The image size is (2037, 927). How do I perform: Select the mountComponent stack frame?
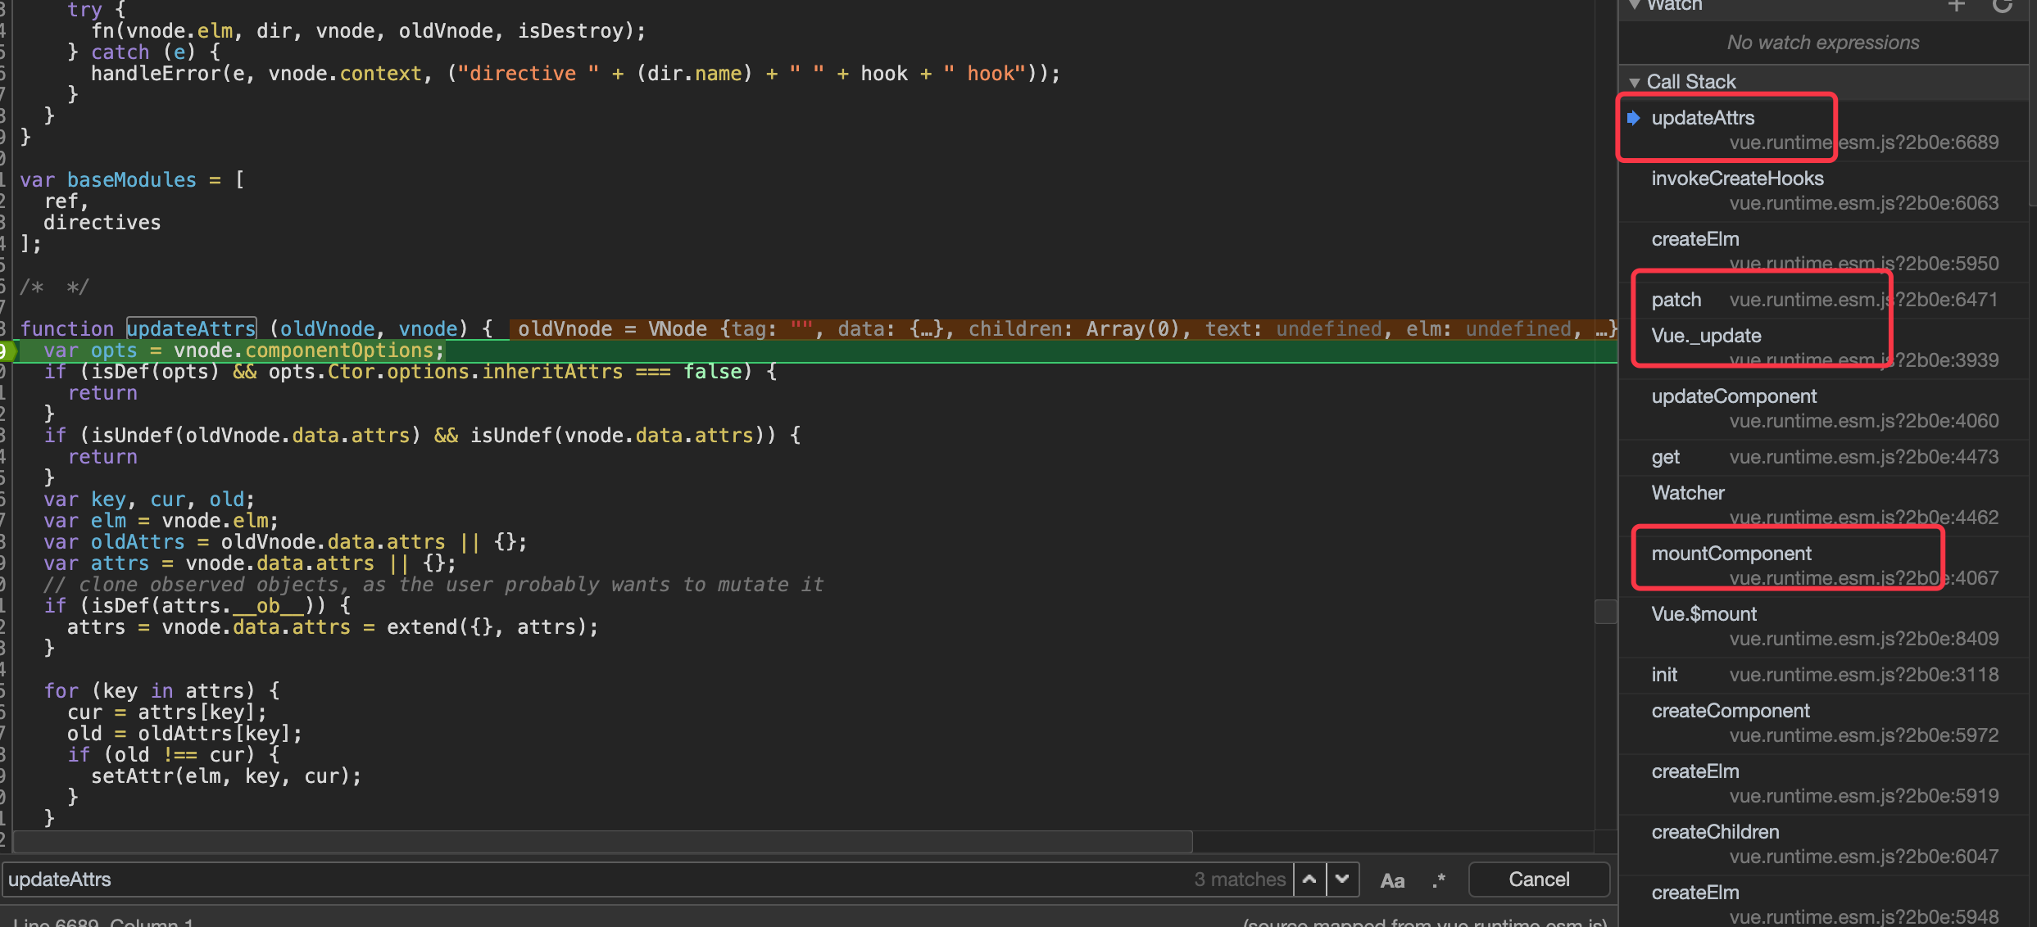coord(1731,554)
